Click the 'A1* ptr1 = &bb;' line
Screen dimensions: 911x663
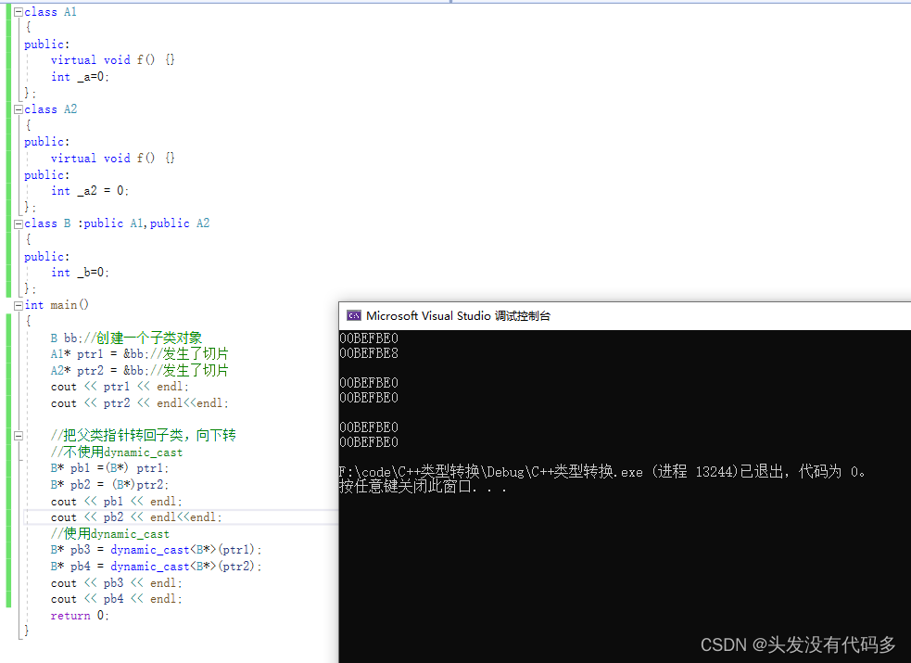point(139,354)
